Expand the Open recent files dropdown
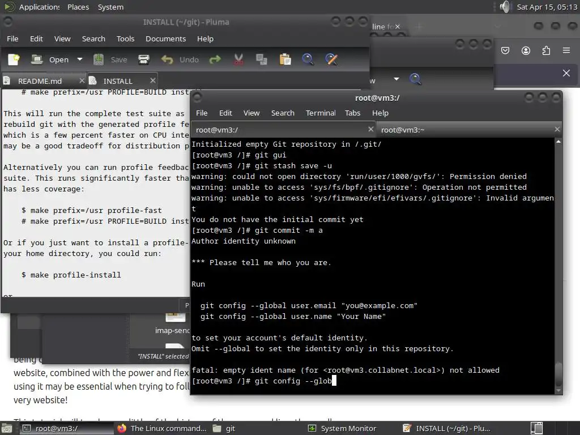The height and width of the screenshot is (435, 580). coord(79,59)
